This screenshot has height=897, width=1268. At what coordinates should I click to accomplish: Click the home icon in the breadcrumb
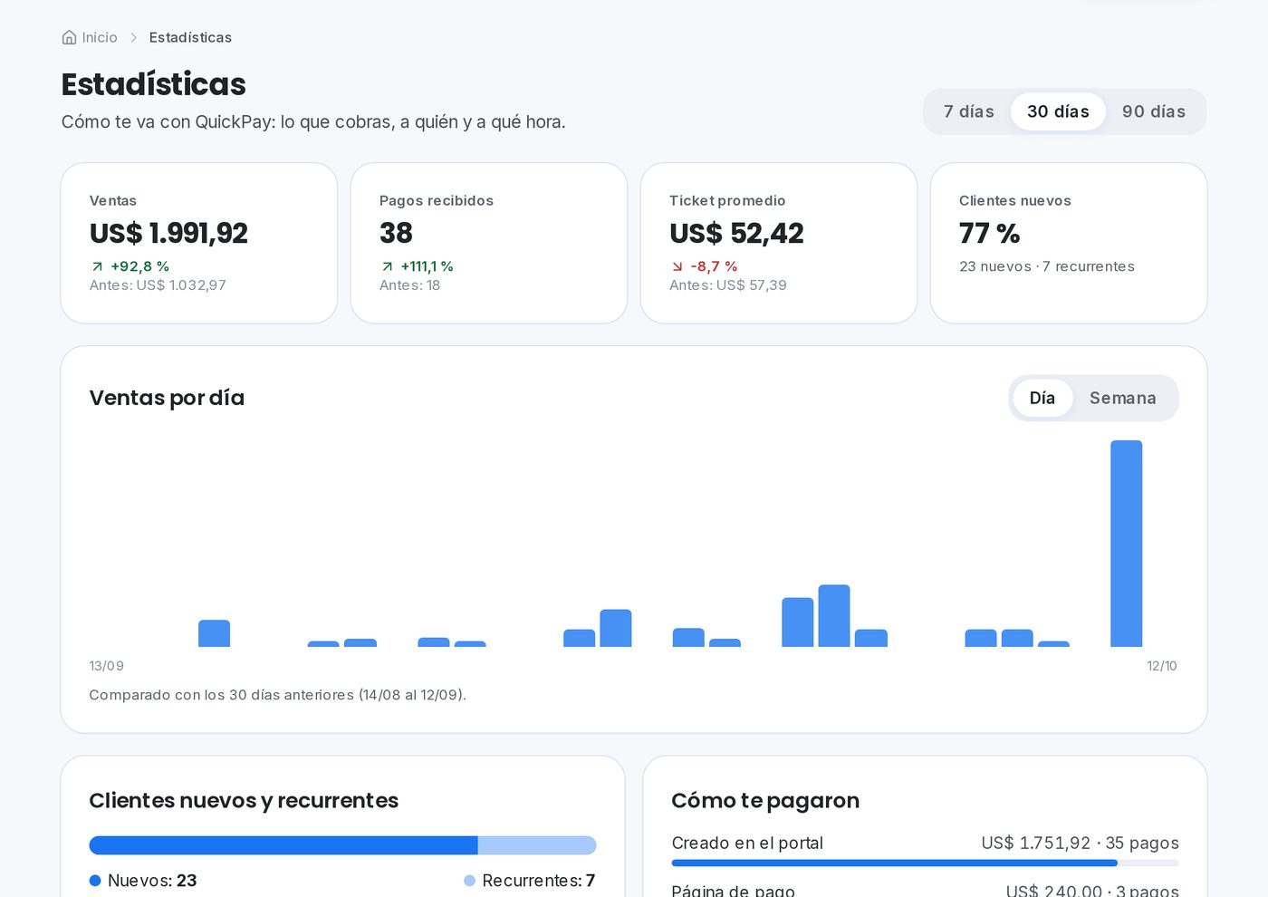pos(69,37)
